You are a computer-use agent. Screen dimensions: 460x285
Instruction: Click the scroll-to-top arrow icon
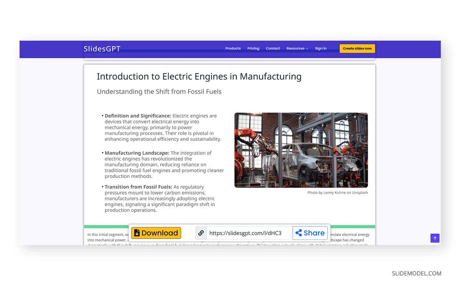coord(435,238)
